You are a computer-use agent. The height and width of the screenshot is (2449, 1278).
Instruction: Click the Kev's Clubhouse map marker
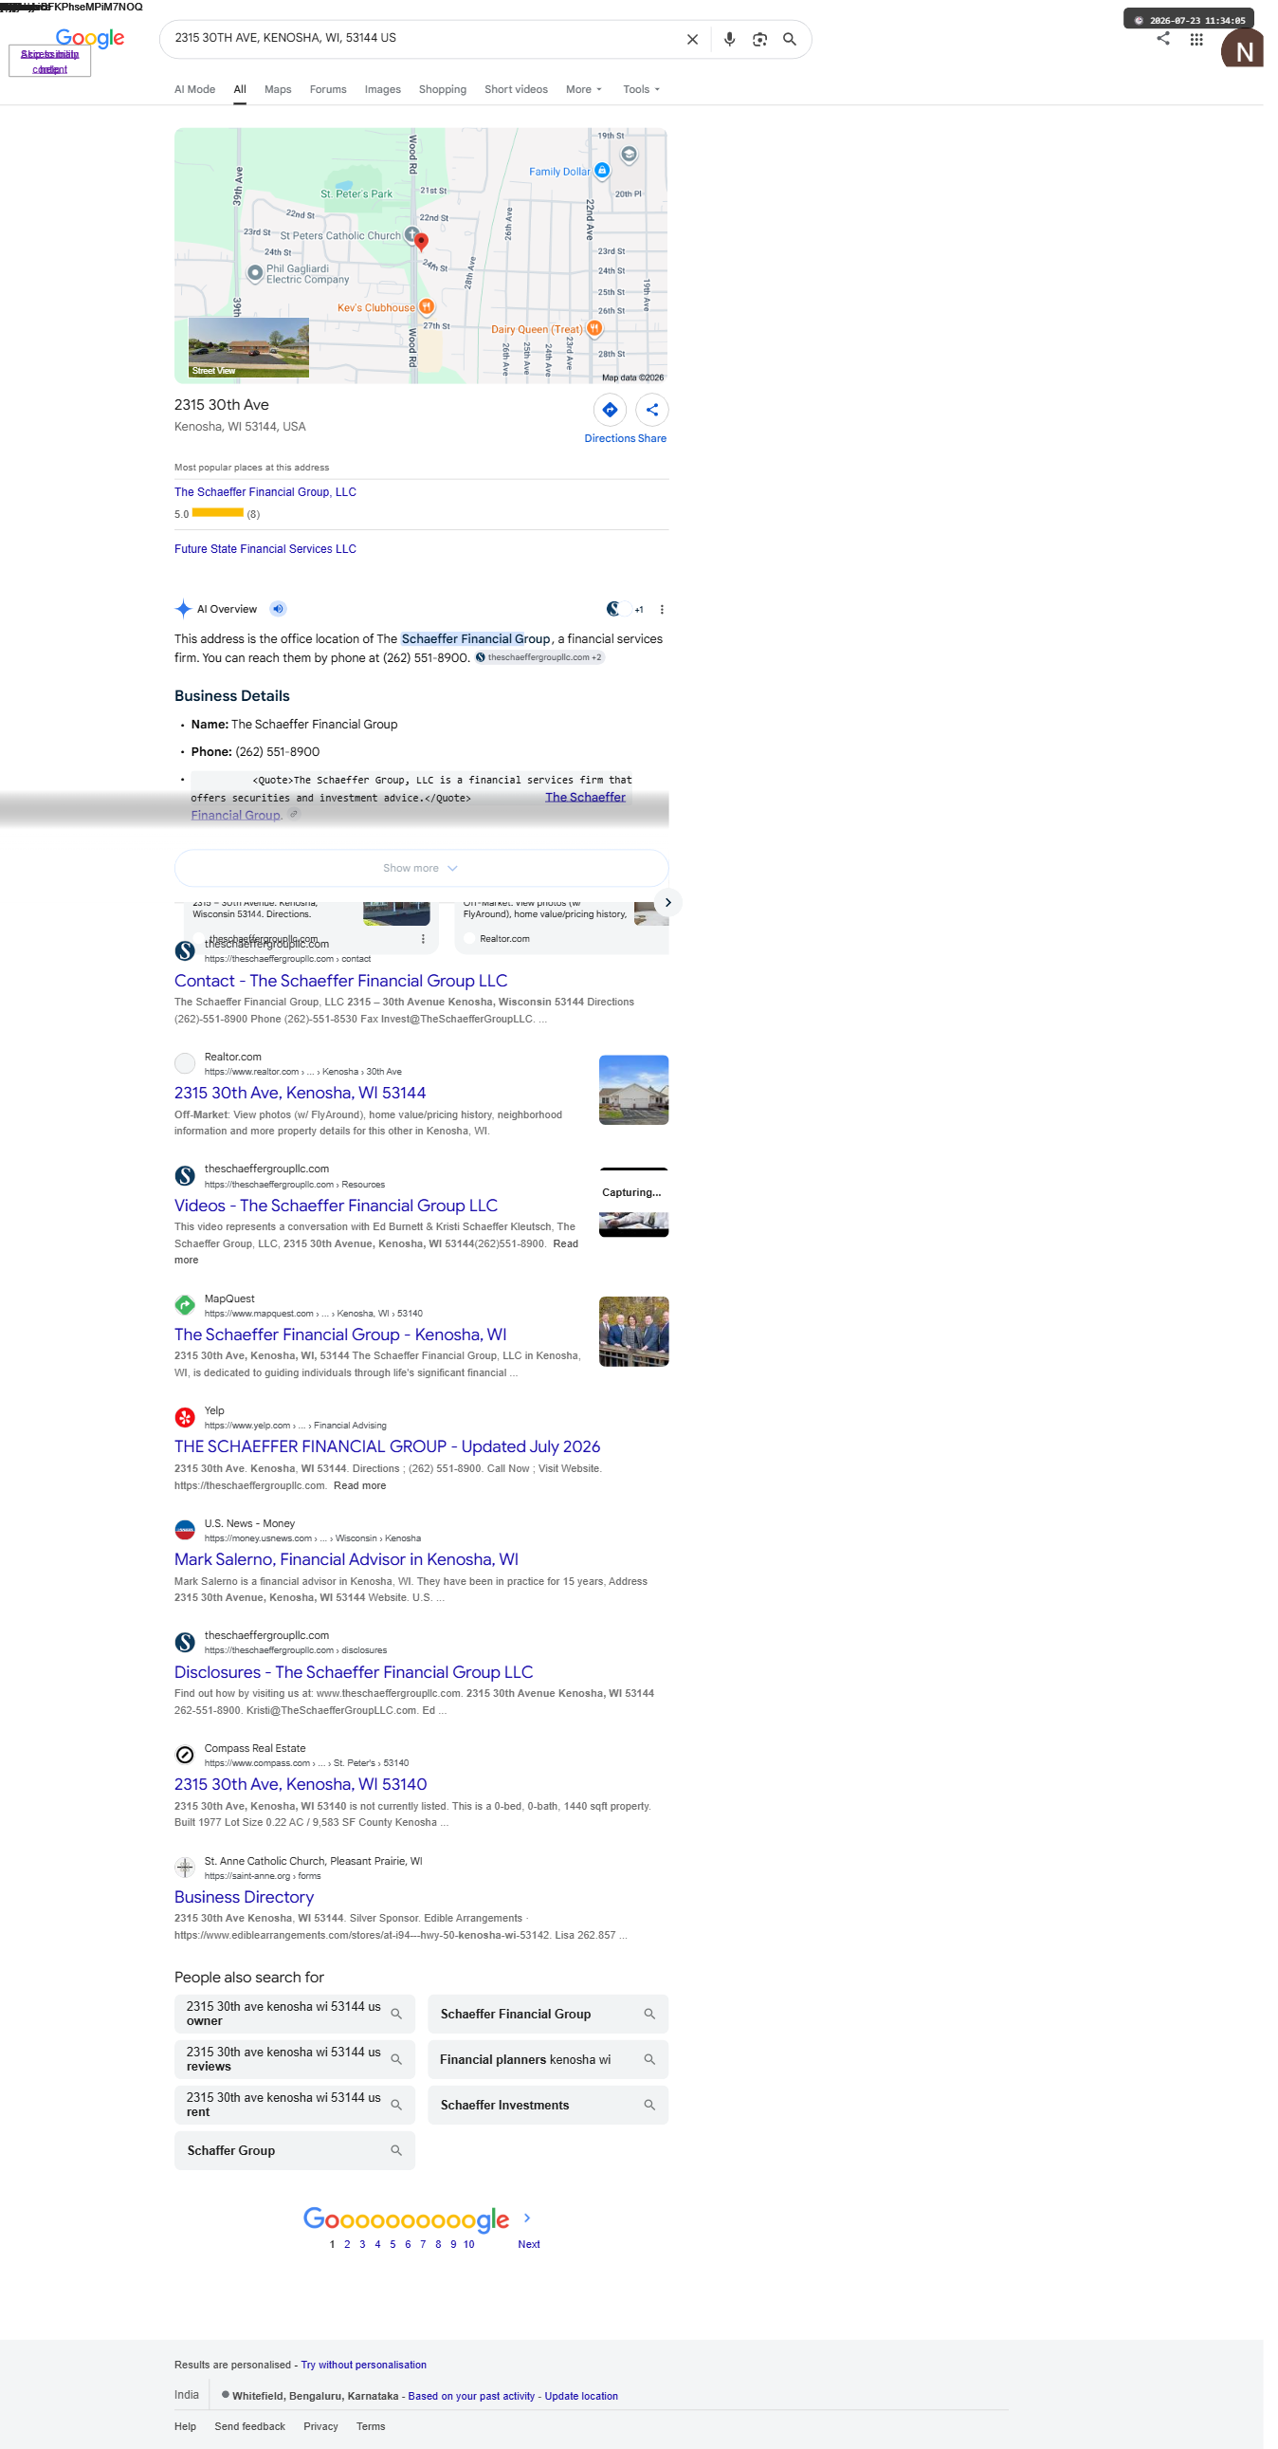(427, 306)
